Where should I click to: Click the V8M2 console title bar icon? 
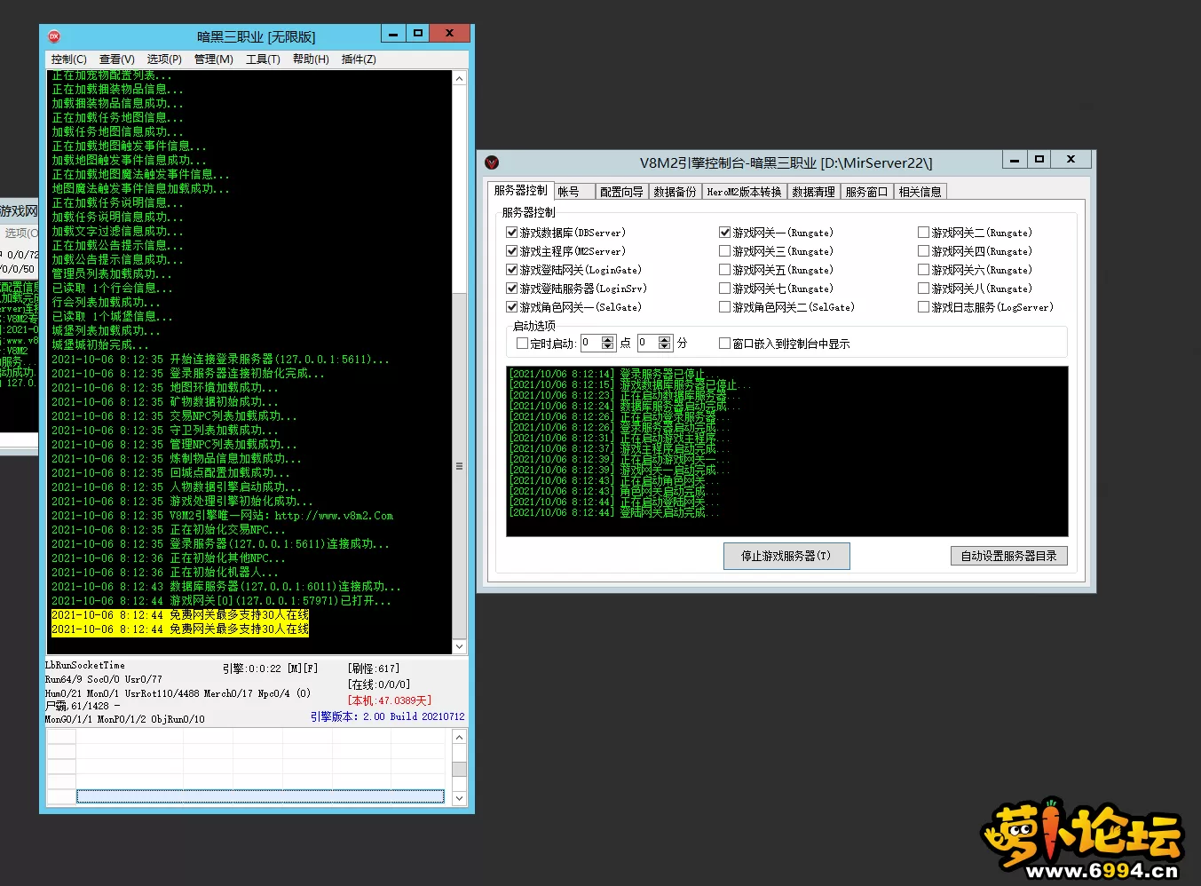(x=492, y=162)
